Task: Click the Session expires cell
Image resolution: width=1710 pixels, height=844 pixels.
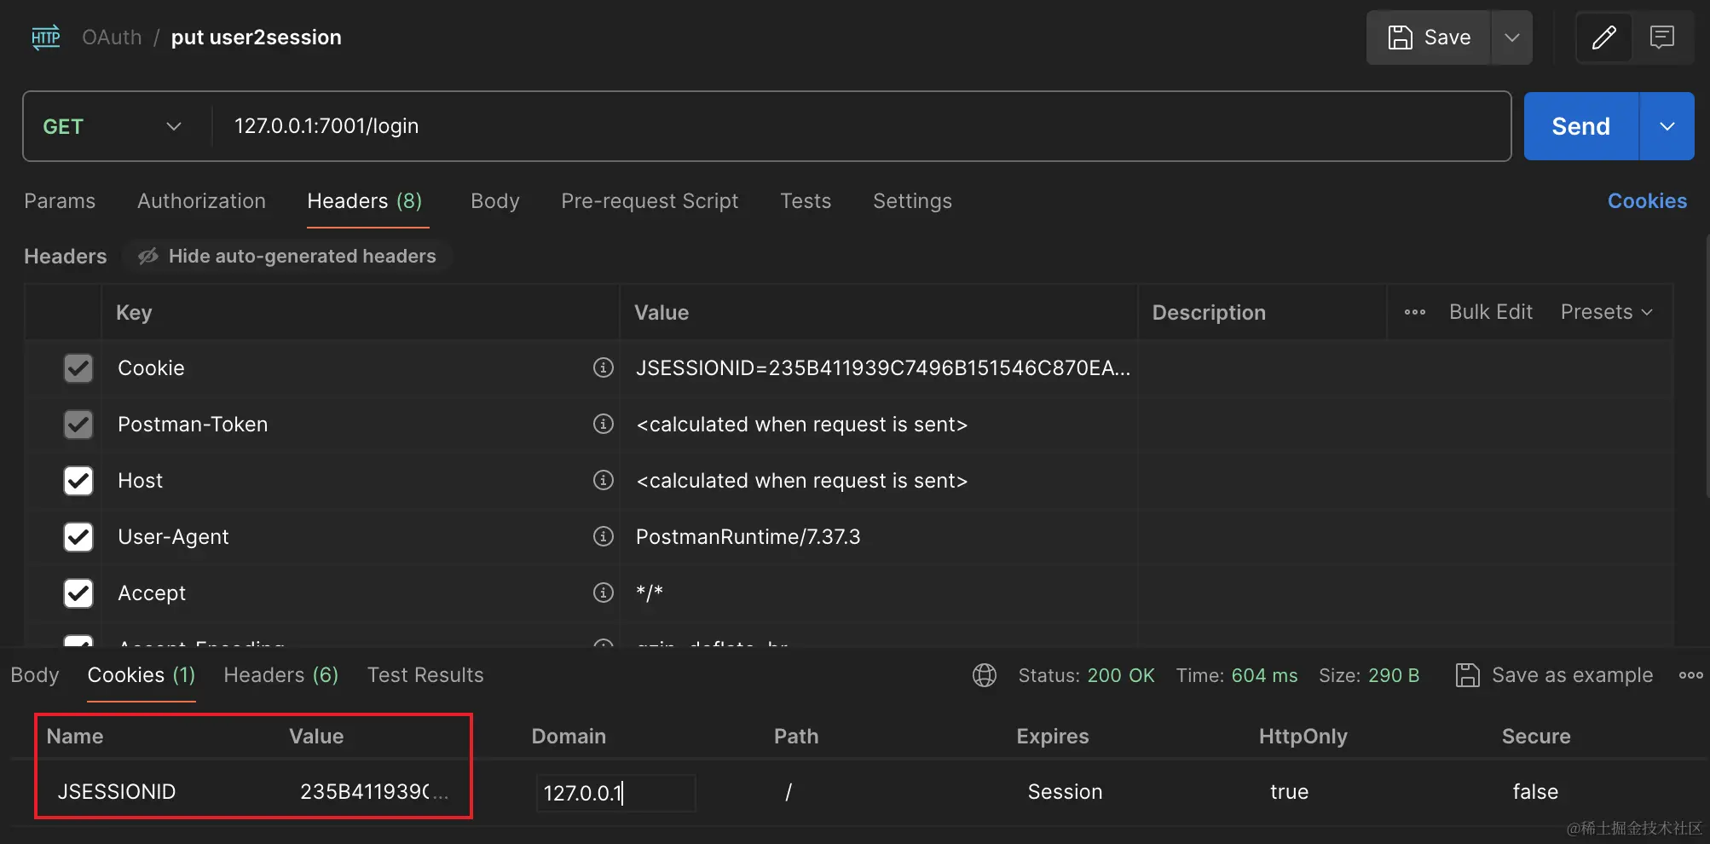Action: point(1065,792)
